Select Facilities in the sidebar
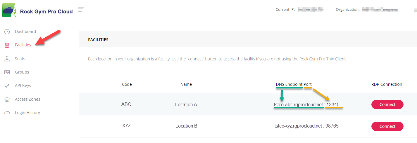 click(x=23, y=45)
